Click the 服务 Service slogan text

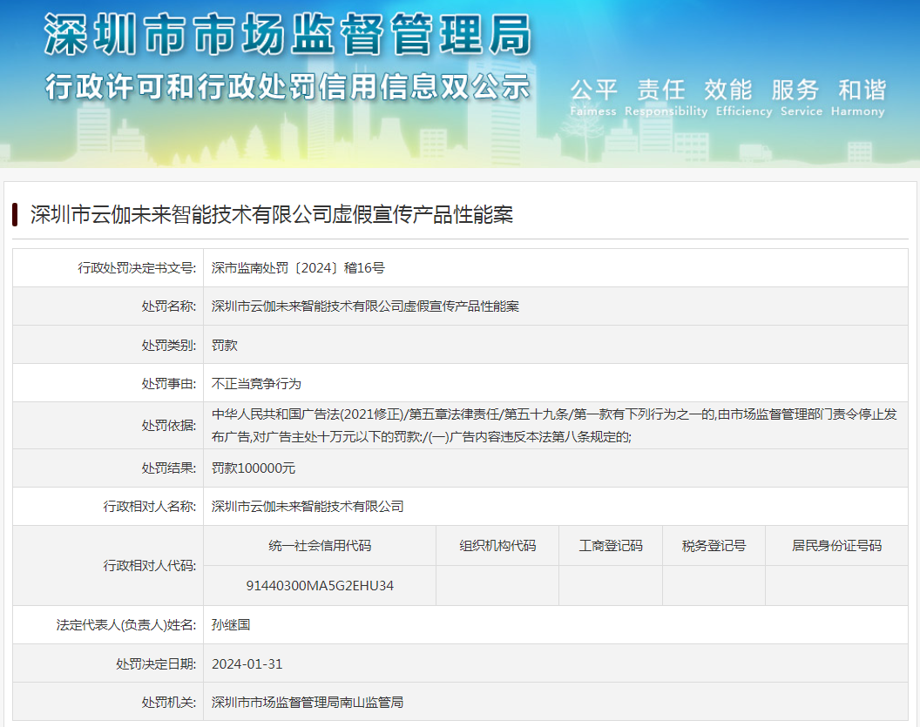click(802, 98)
